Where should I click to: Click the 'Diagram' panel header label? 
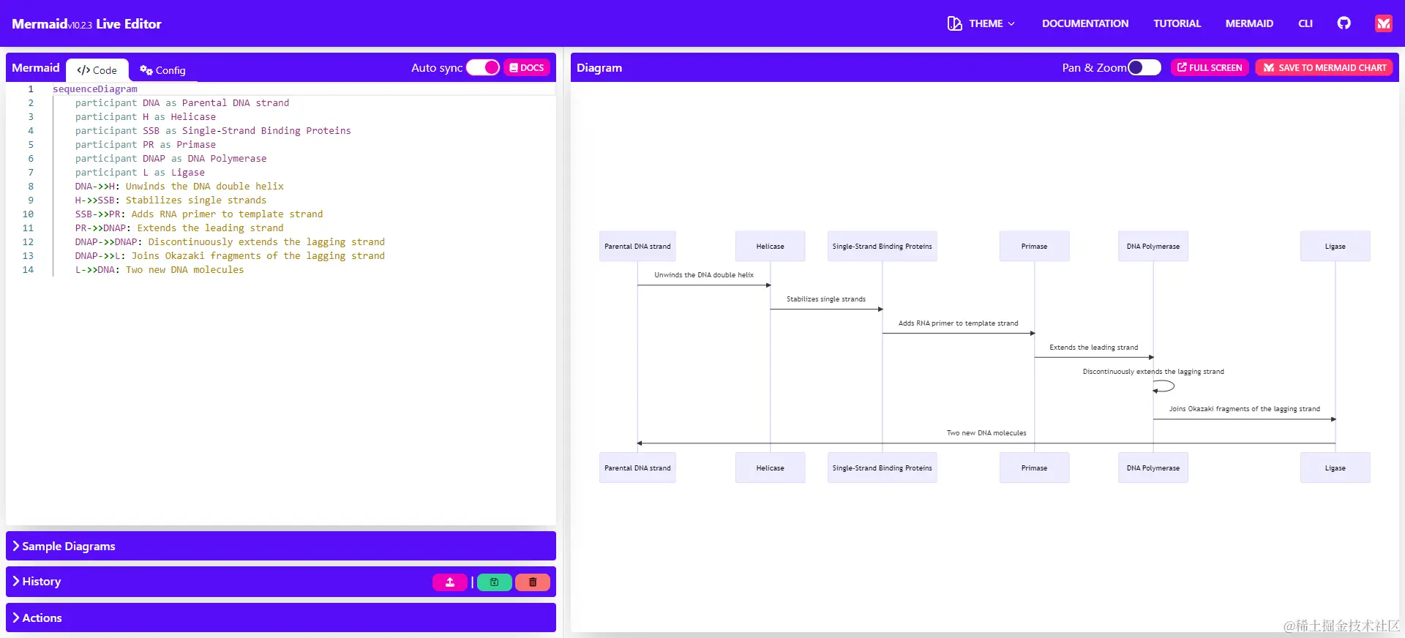[x=599, y=67]
